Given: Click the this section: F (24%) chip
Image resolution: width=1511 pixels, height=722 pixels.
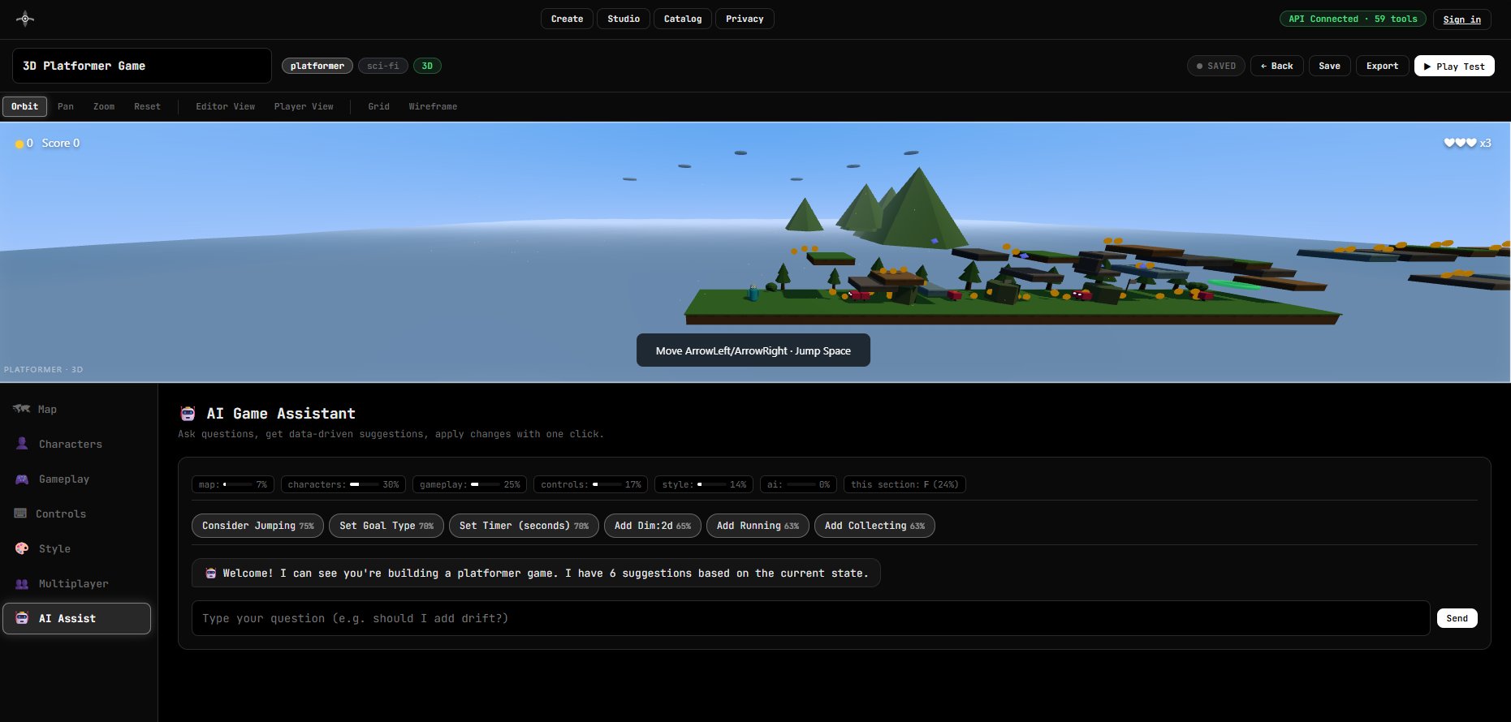Looking at the screenshot, I should click(x=904, y=484).
